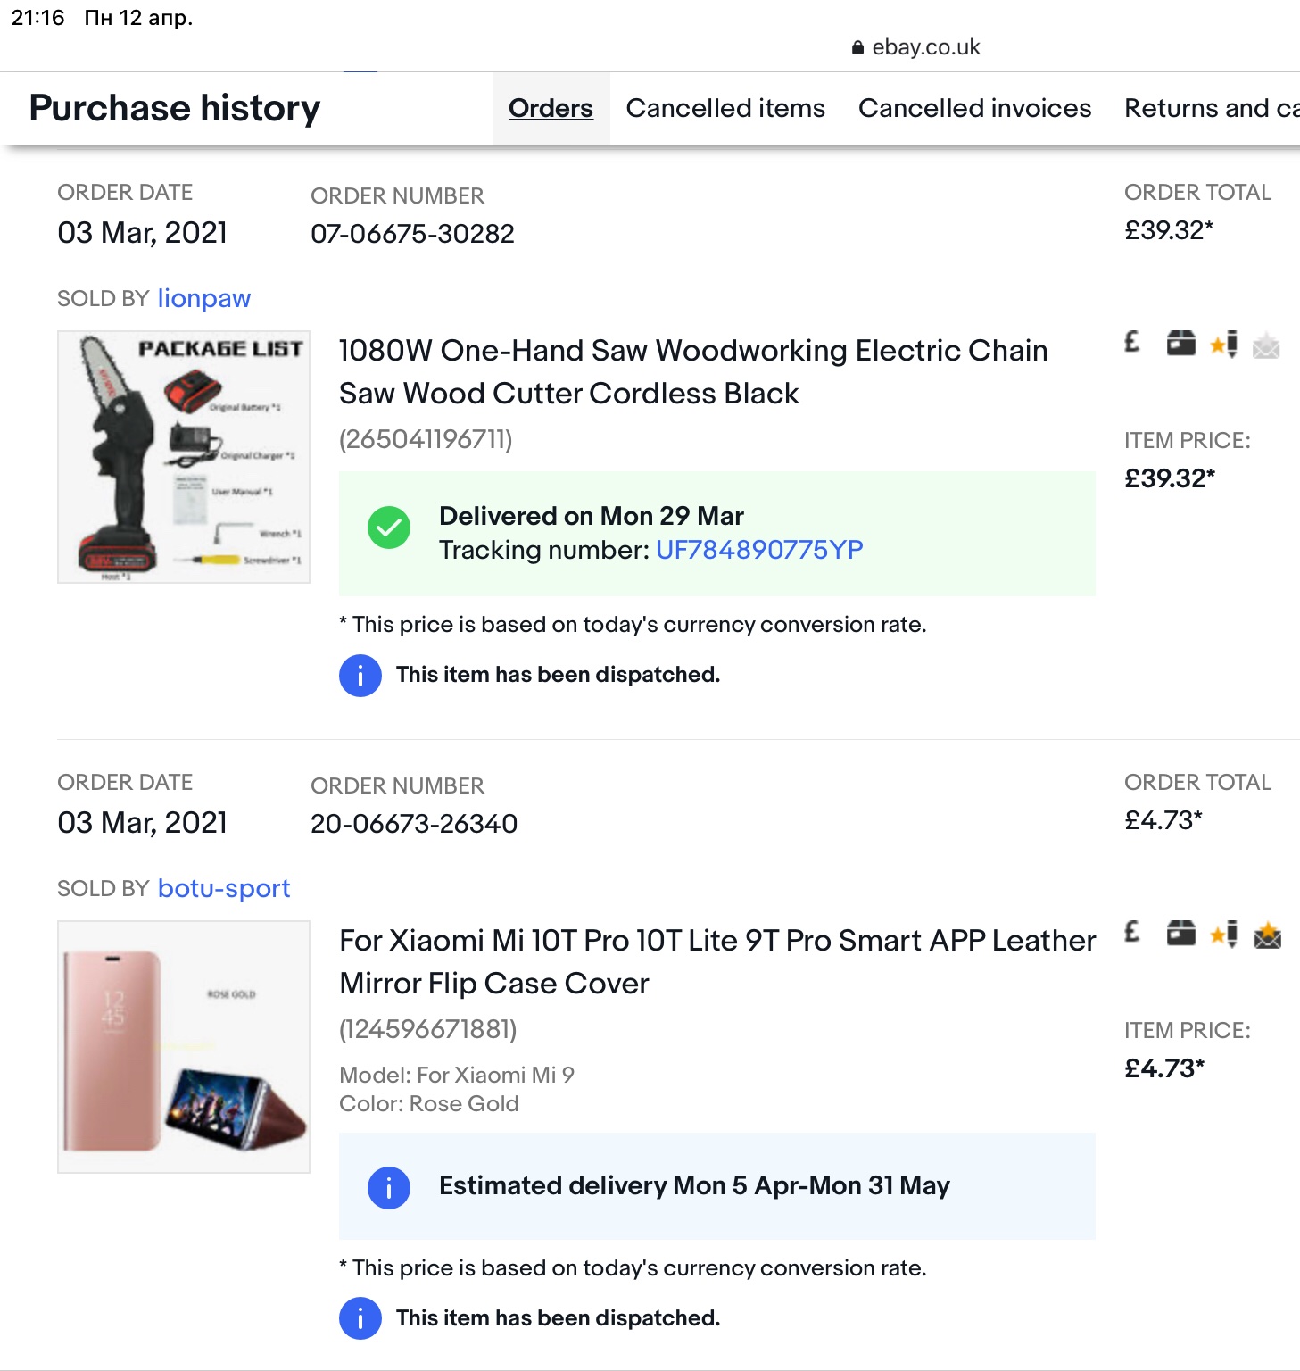Click the info icon beside Estimated delivery
This screenshot has width=1300, height=1371.
point(389,1188)
